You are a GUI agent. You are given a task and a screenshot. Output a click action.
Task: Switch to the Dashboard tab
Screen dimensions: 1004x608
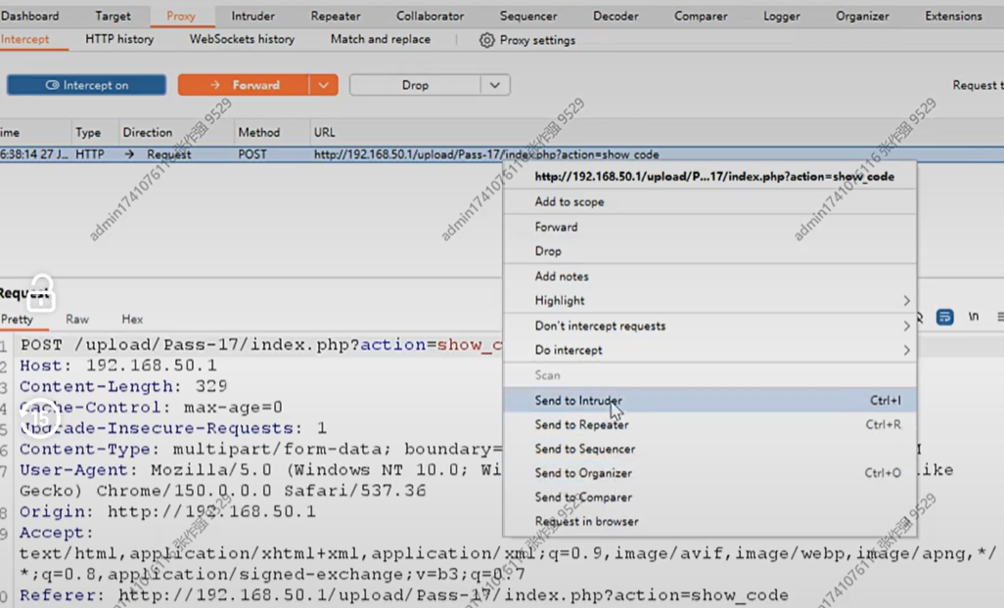(x=29, y=16)
